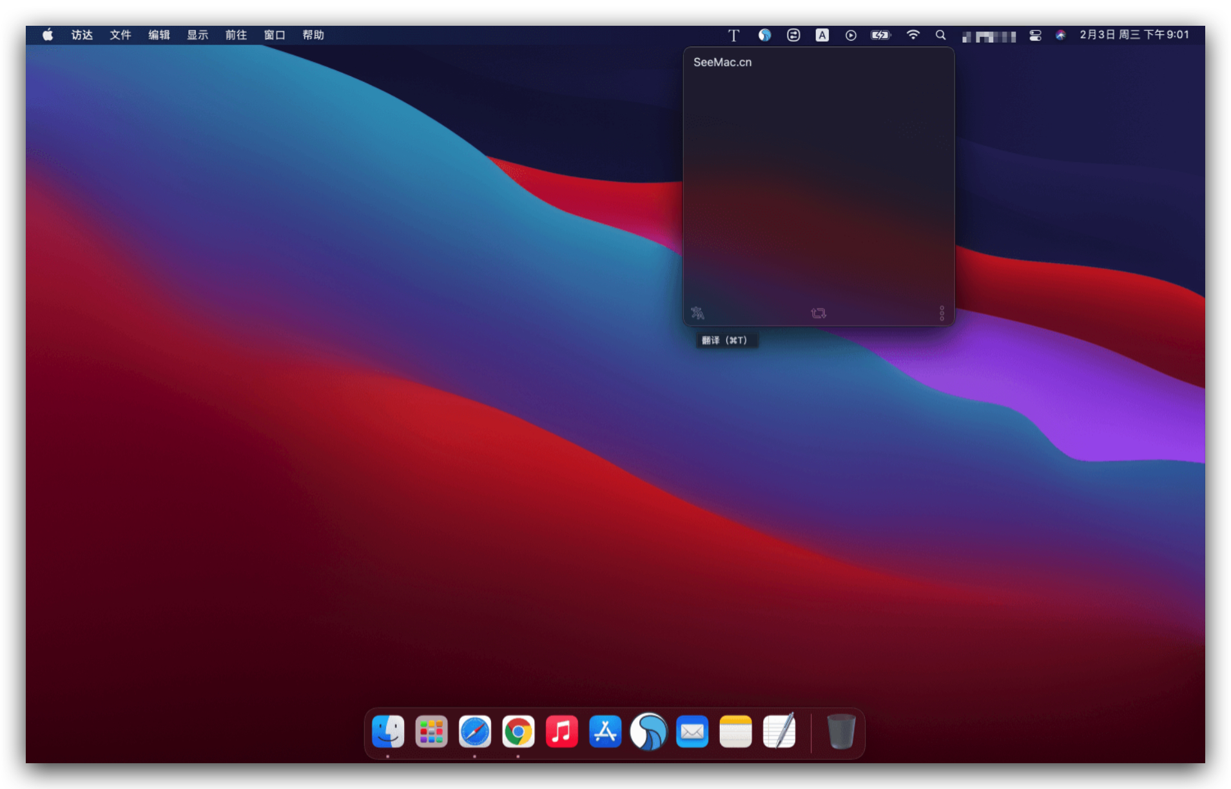Open Spotlight search magnifier
Screen dimensions: 1231x789
coord(940,35)
